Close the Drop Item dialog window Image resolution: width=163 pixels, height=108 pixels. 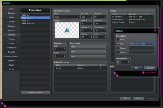click(x=155, y=31)
